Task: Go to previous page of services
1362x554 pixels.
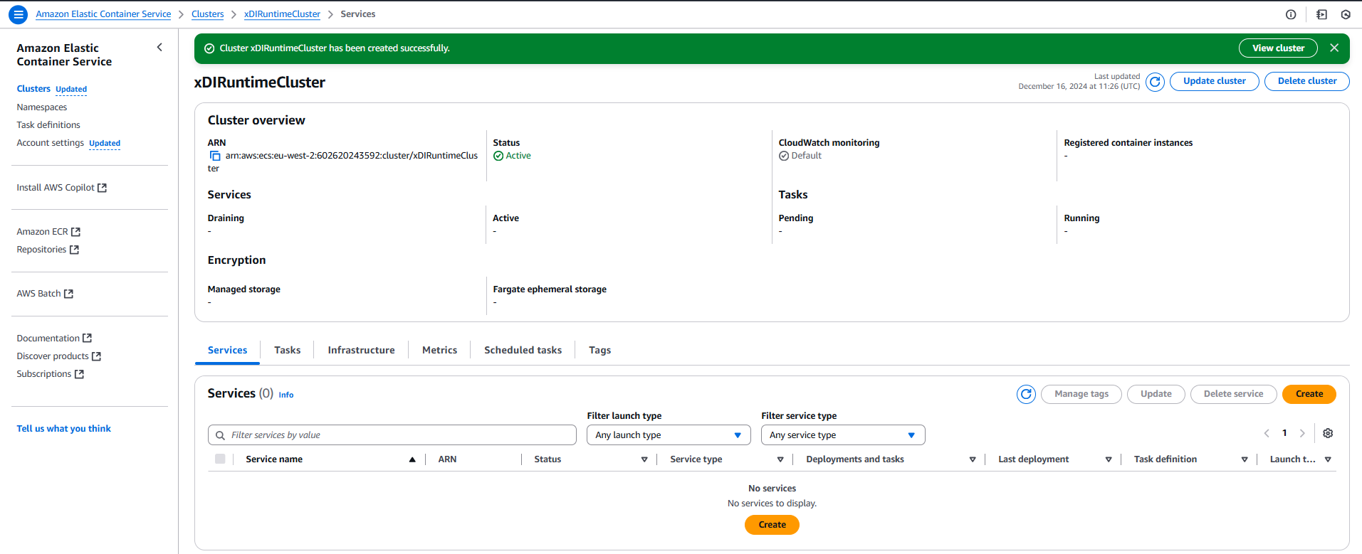Action: tap(1267, 433)
